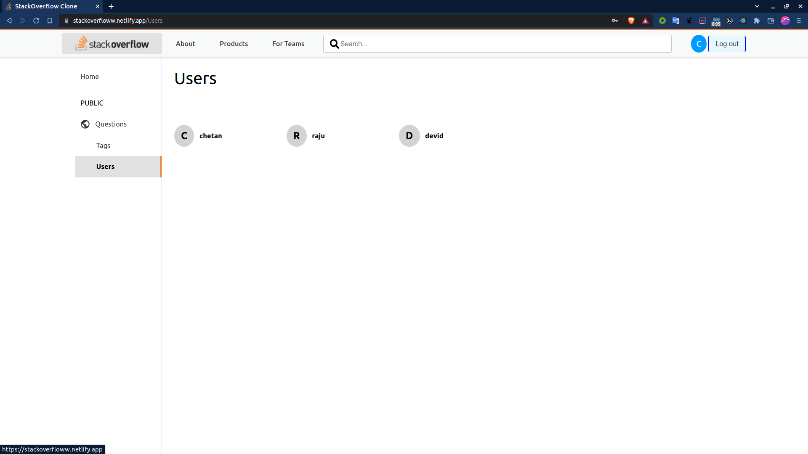
Task: Click the saved passwords key icon
Action: tap(615, 21)
